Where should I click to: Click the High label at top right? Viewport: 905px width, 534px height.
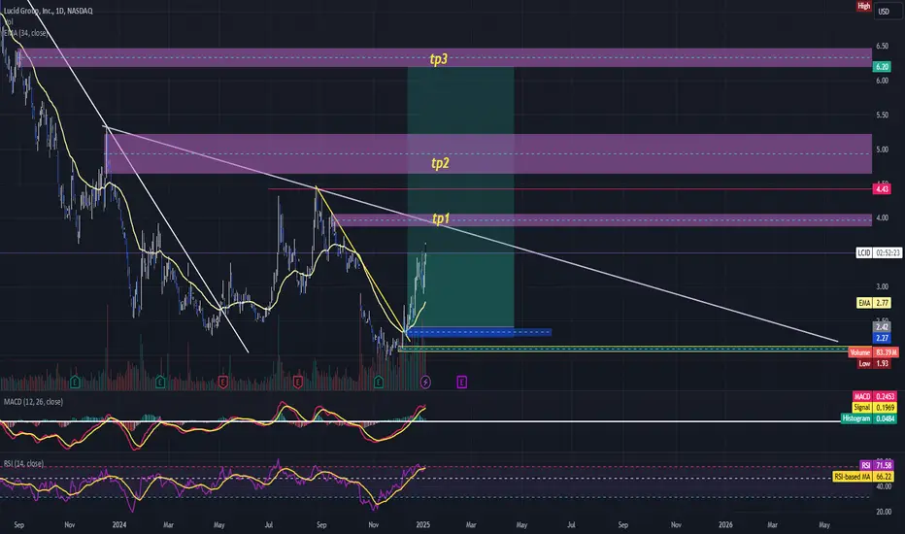(863, 6)
